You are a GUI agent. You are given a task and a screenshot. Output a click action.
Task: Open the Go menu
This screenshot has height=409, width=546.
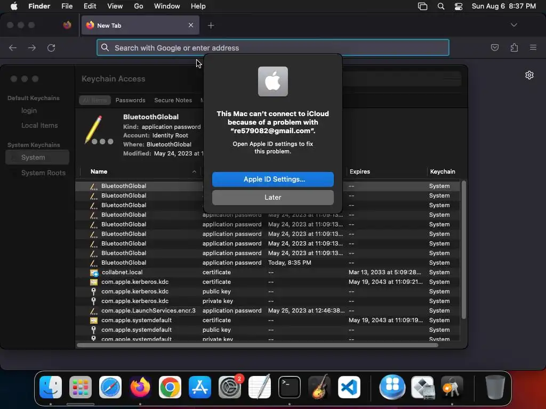(139, 6)
